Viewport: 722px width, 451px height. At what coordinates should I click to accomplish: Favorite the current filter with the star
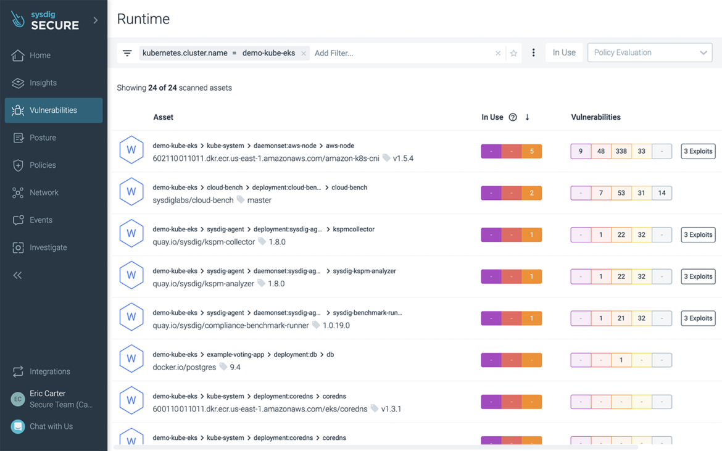tap(513, 53)
